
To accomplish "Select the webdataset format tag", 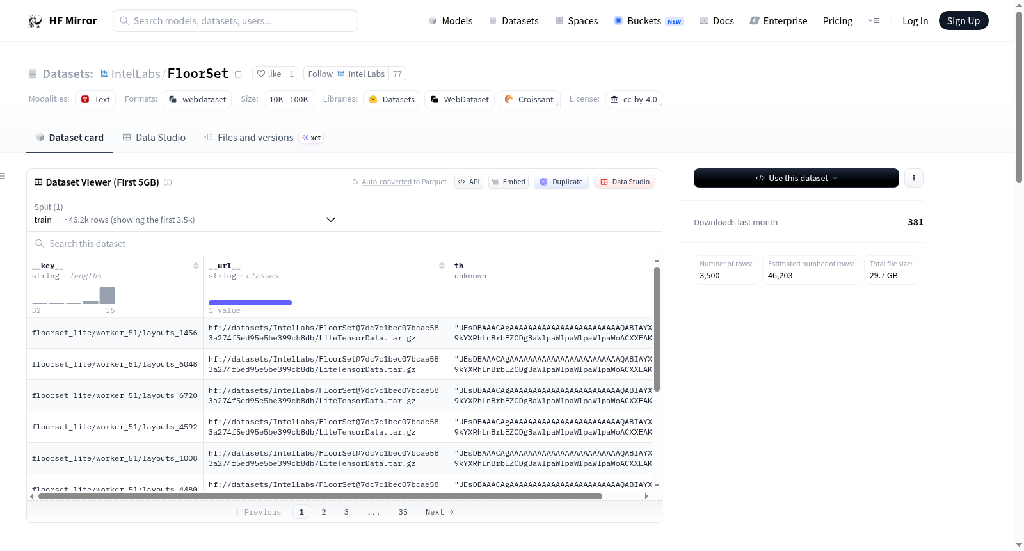I will [x=198, y=99].
